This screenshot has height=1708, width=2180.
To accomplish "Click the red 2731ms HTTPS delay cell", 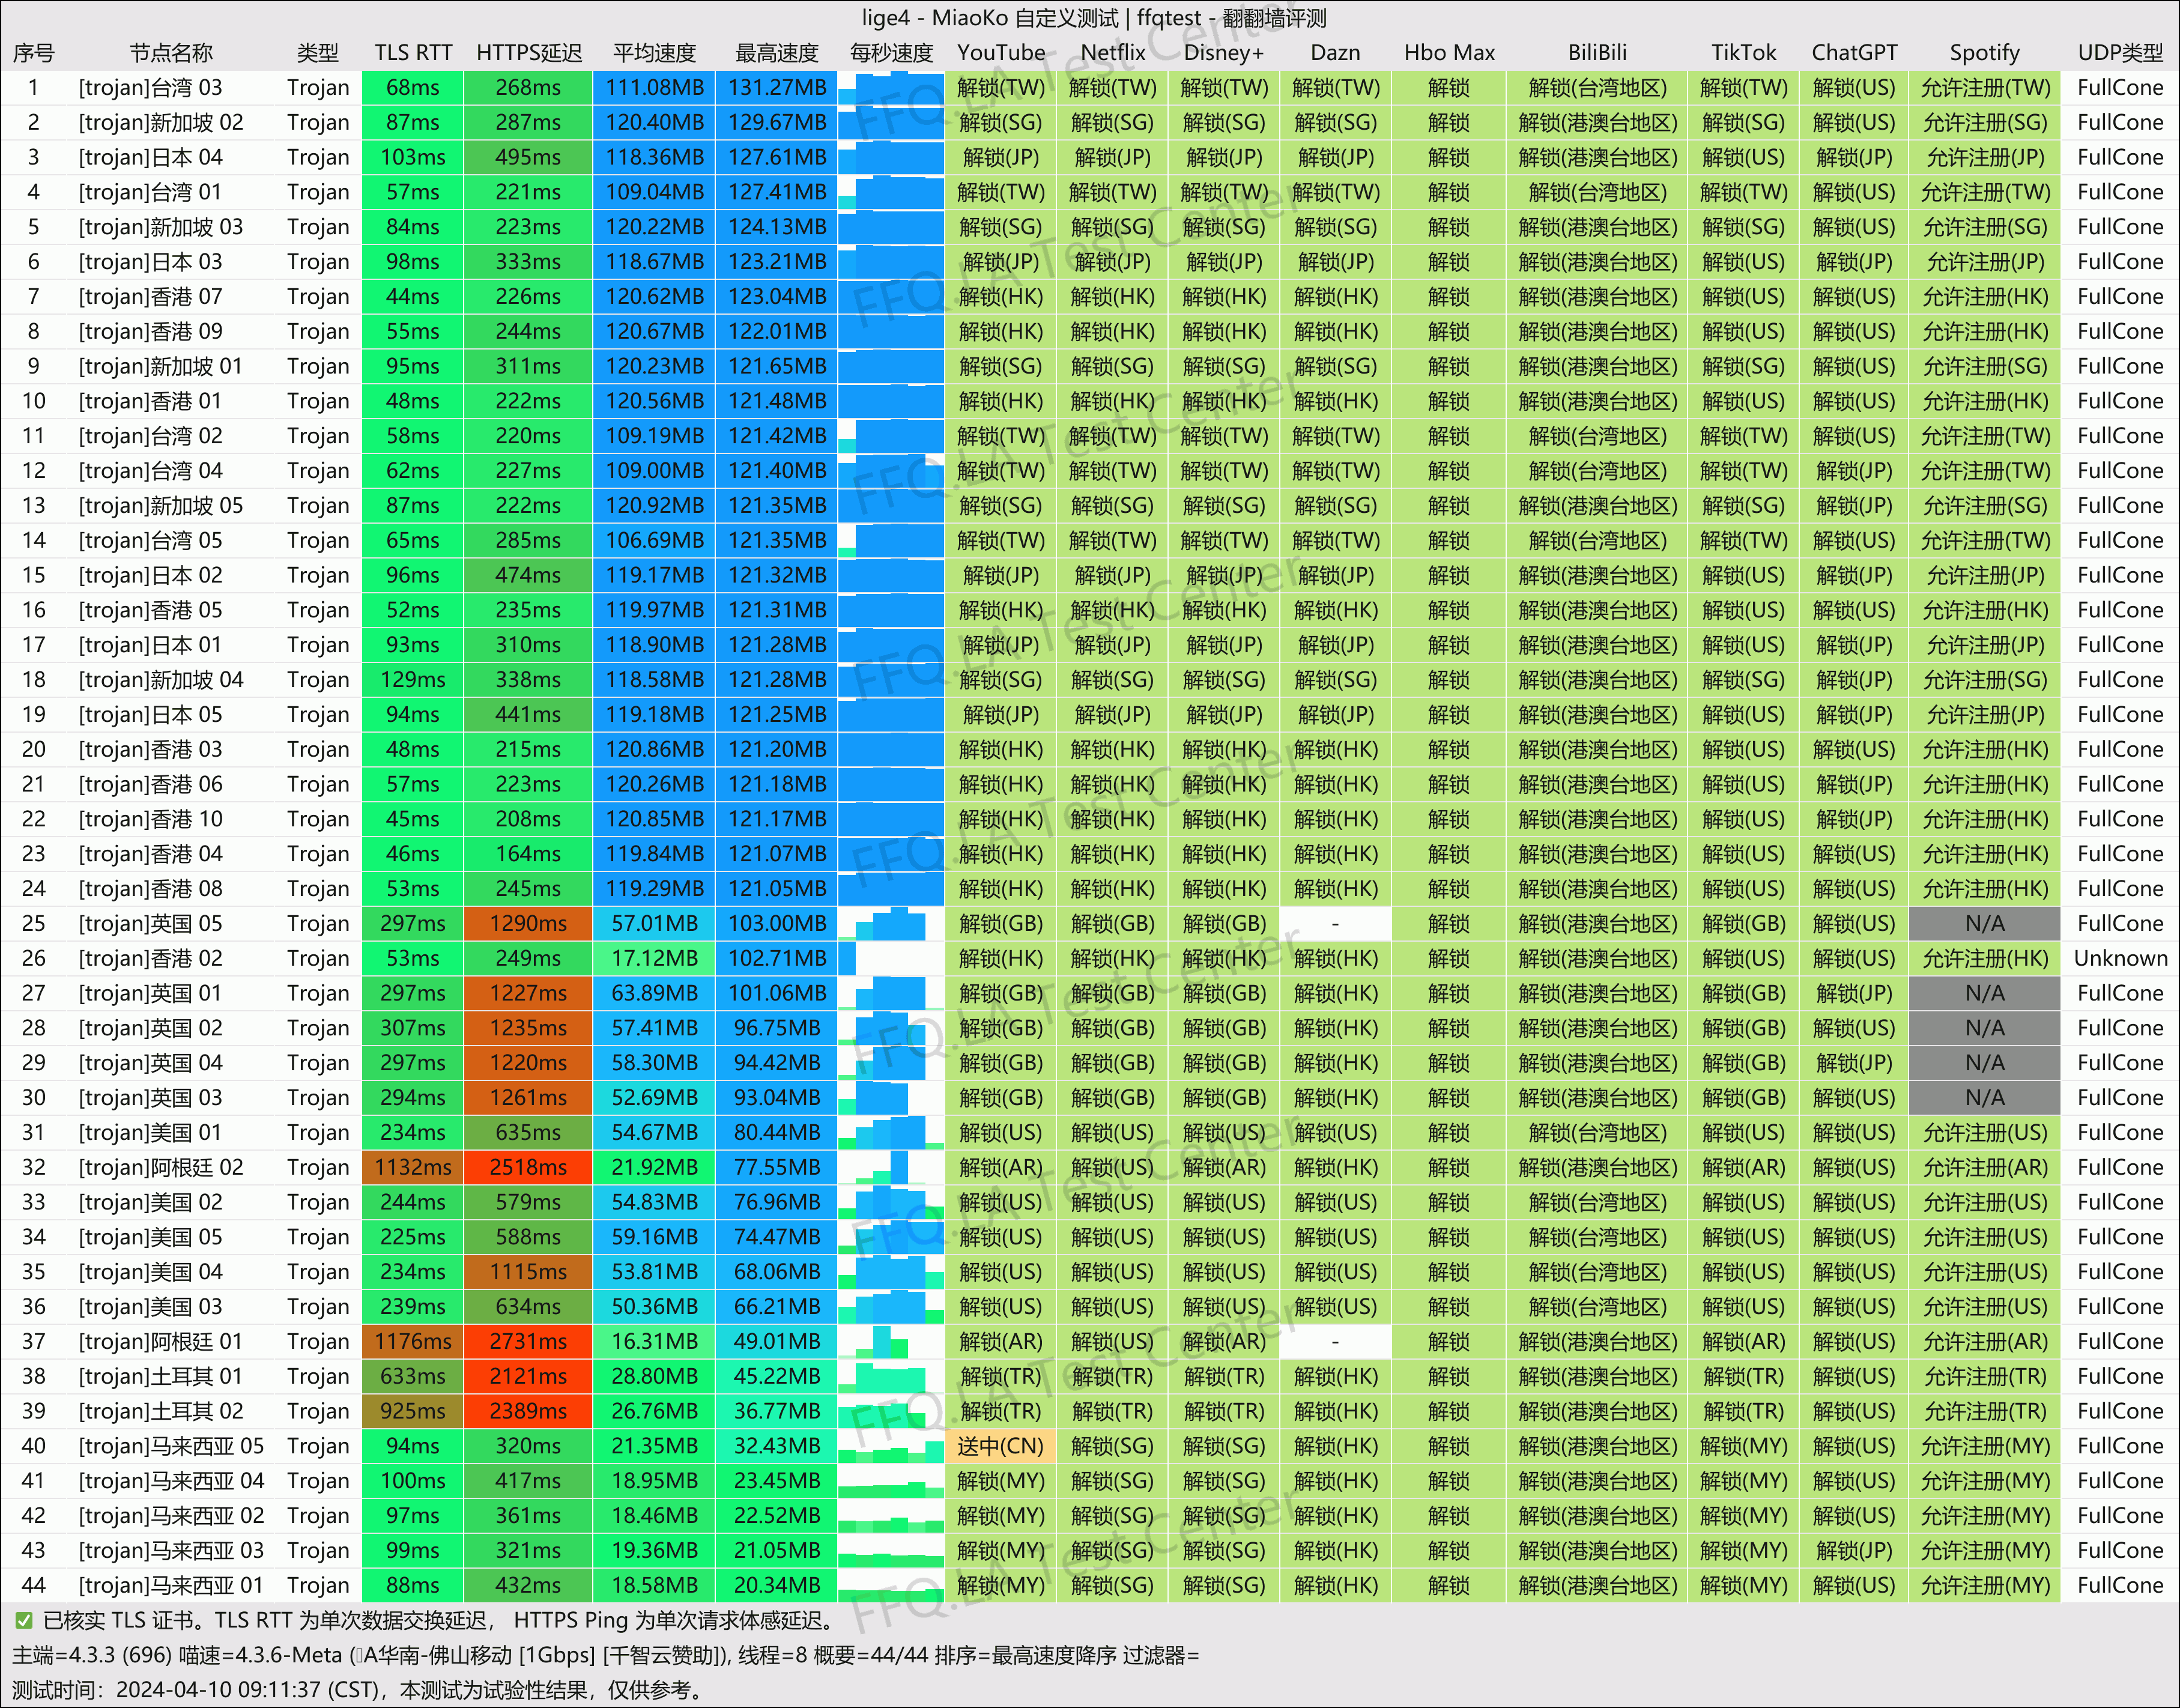I will [x=528, y=1342].
